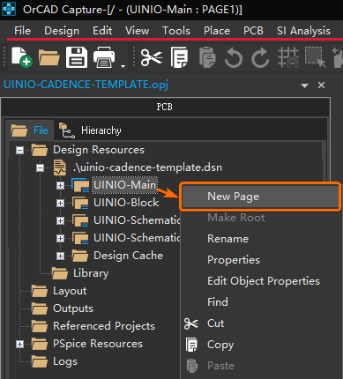Click the Copy icon in the toolbar
Image resolution: width=343 pixels, height=379 pixels.
179,57
